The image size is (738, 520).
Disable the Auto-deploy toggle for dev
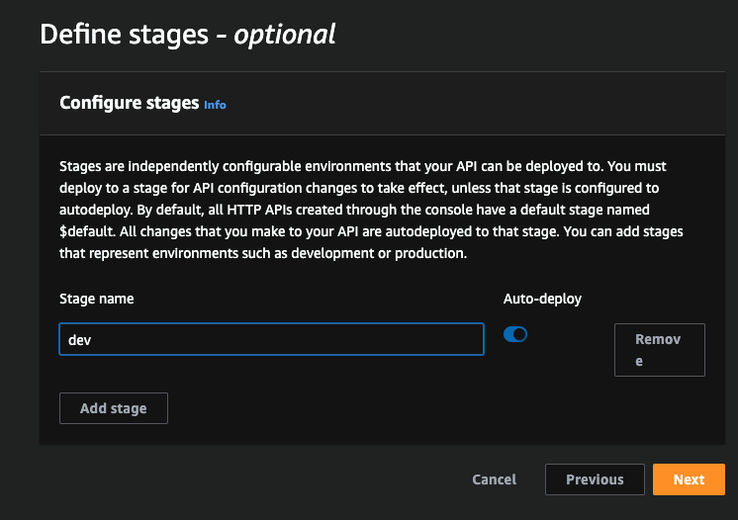pos(515,334)
